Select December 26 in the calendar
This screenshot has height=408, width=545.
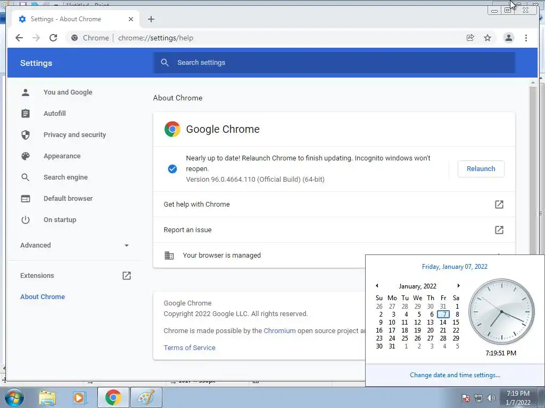[x=379, y=307]
